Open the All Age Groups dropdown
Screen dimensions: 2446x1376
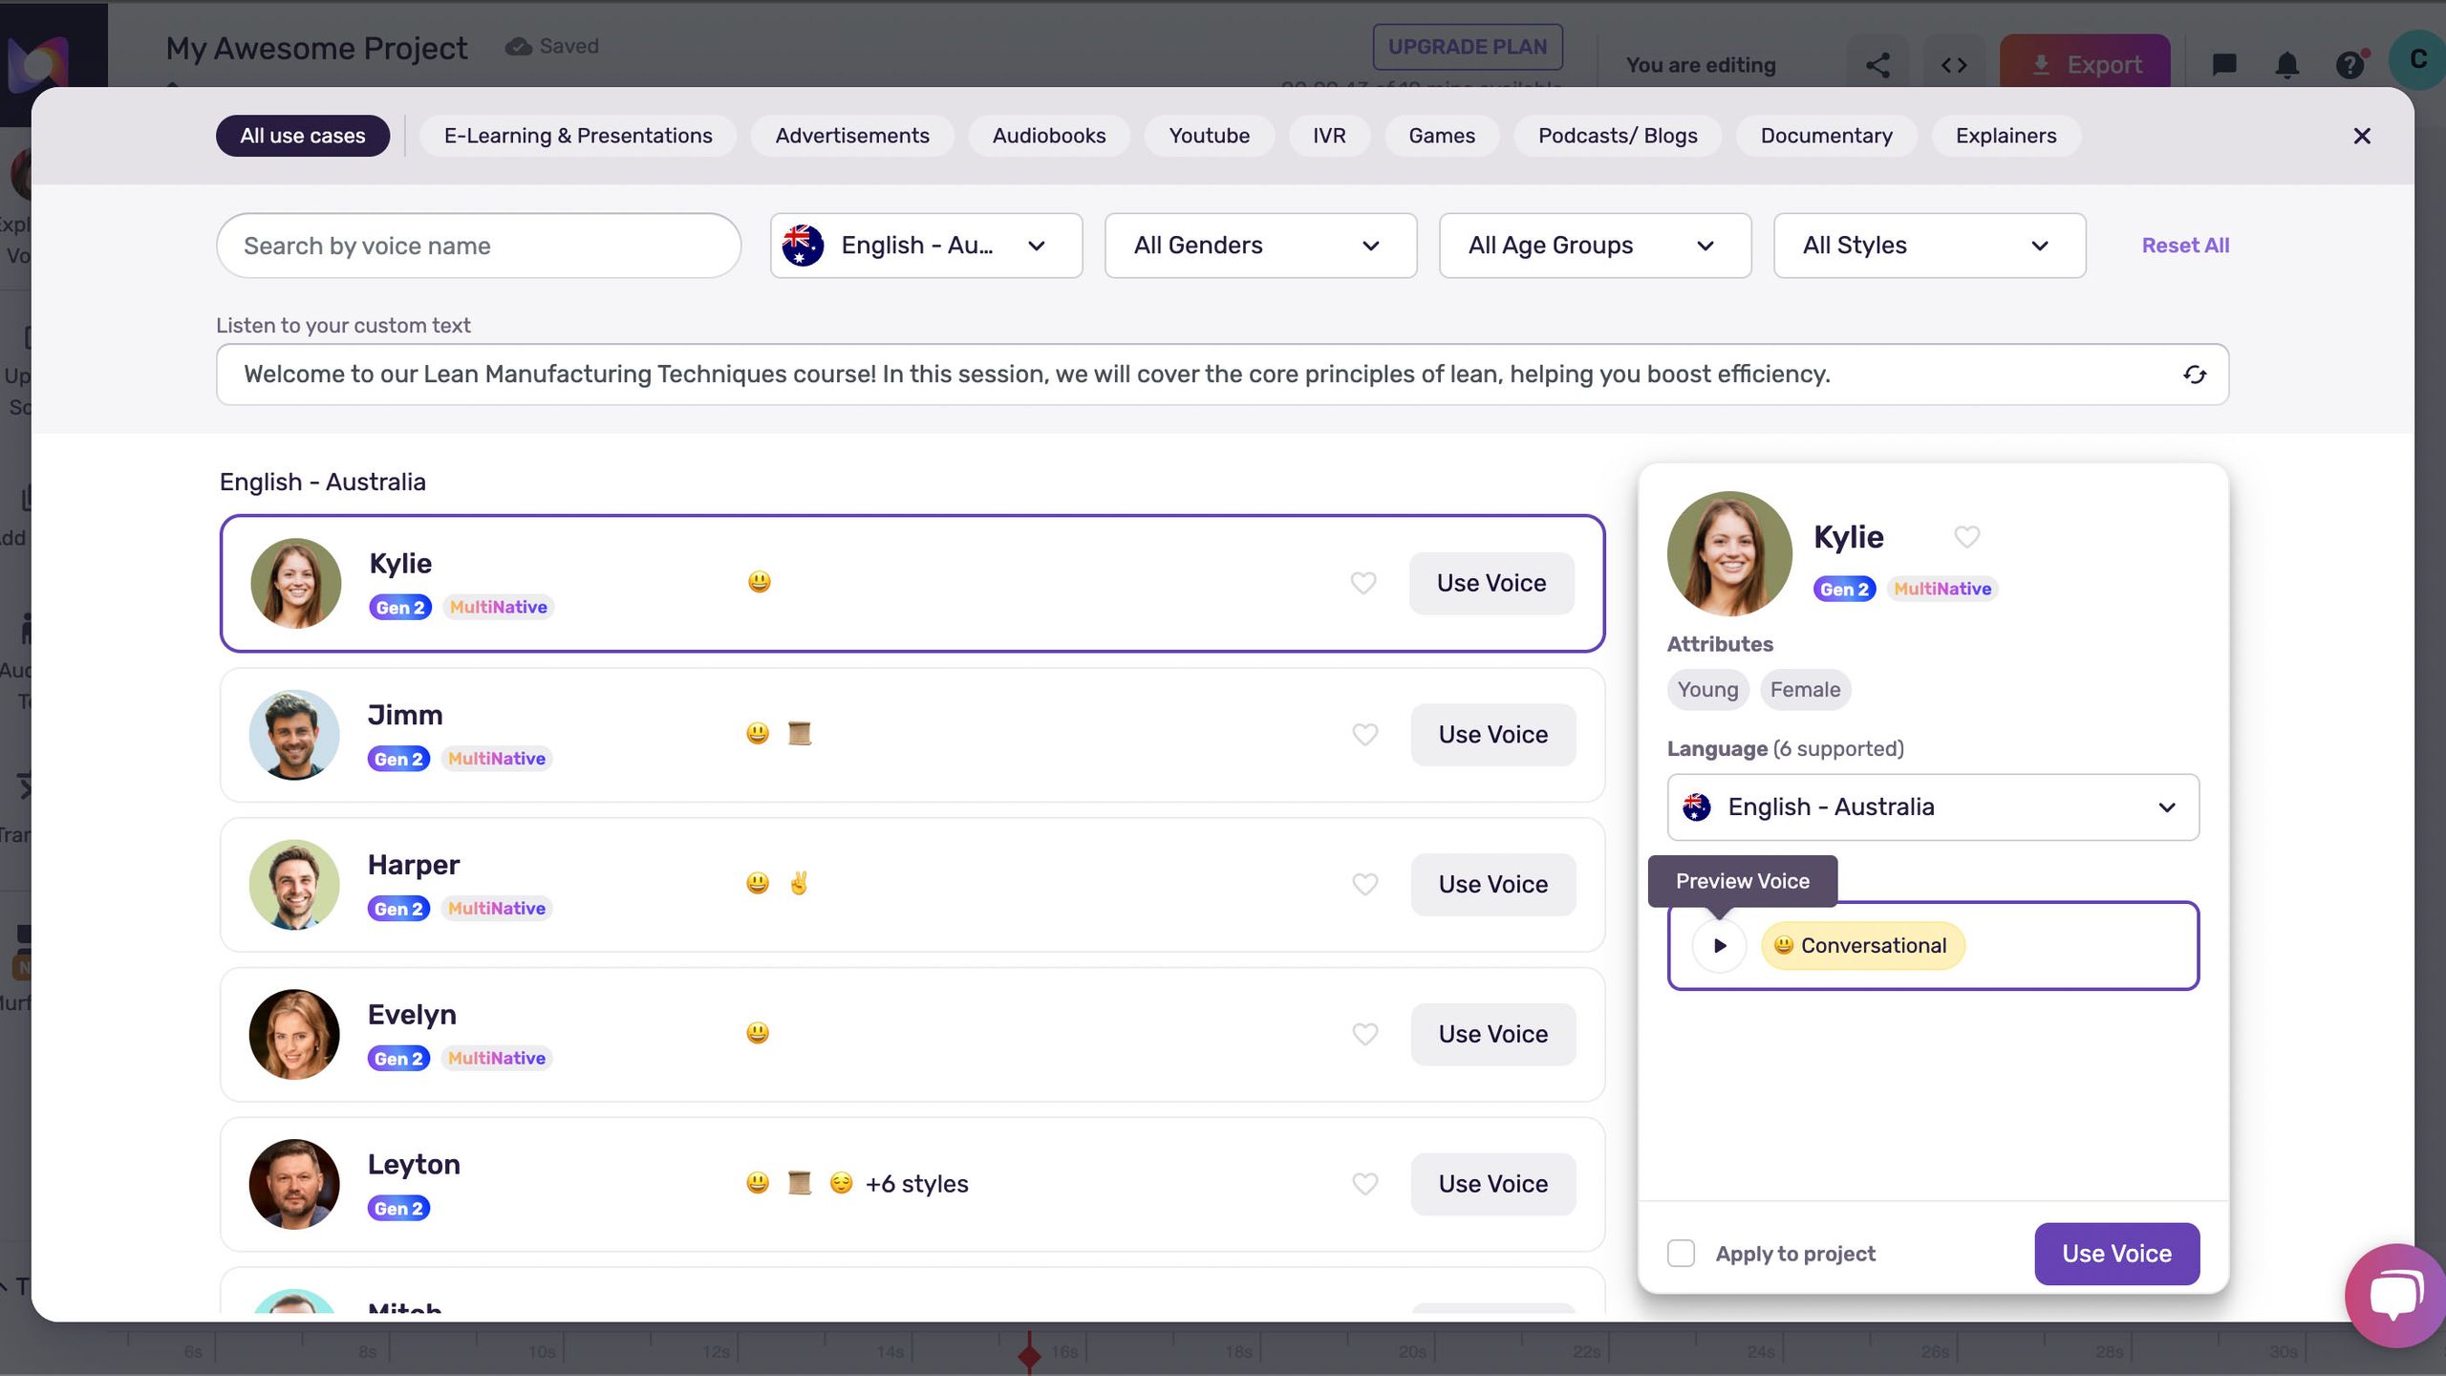coord(1595,246)
